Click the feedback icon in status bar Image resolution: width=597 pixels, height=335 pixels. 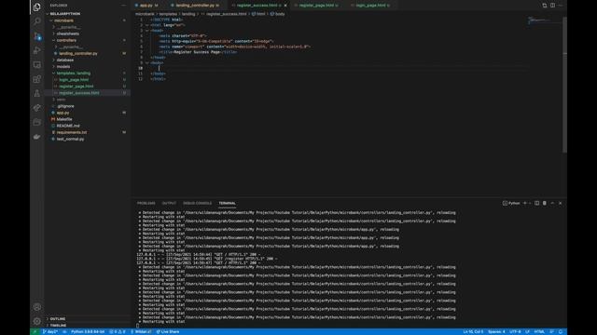[551, 332]
